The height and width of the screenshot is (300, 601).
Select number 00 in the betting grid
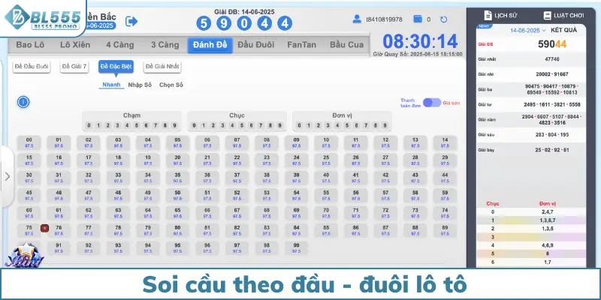29,142
